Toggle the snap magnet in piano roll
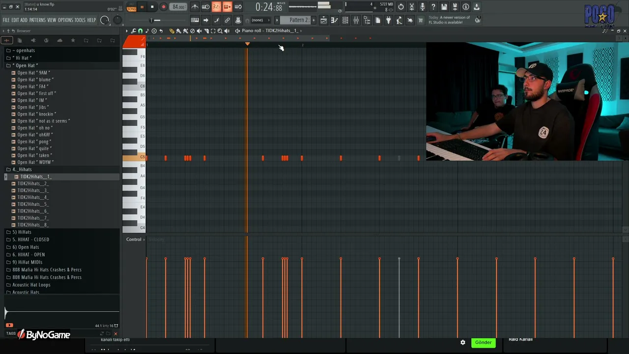This screenshot has height=354, width=629. point(140,30)
